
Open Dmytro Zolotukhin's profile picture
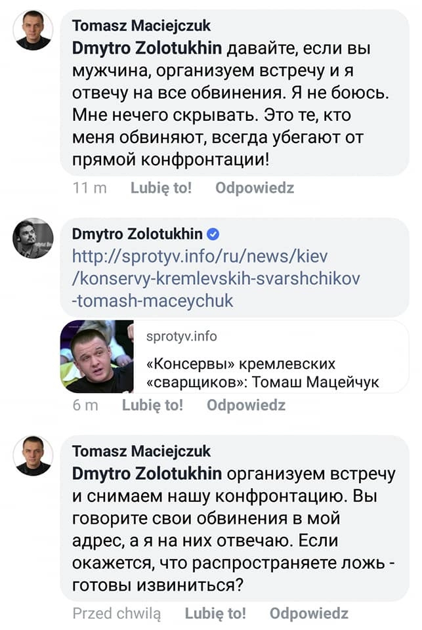pyautogui.click(x=33, y=238)
